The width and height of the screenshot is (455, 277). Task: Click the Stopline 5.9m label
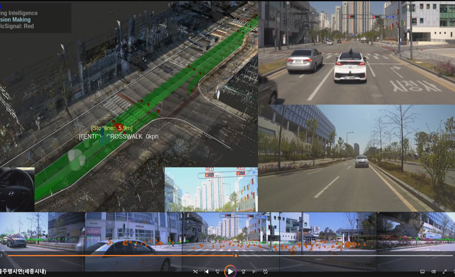(111, 128)
